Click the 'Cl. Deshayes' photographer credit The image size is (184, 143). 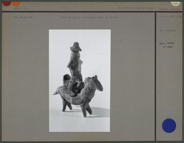click(168, 31)
